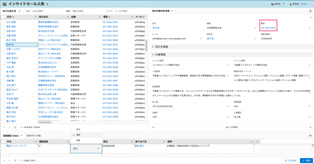Edit 一言説明 field with pencil icon
This screenshot has height=164, width=314.
click(x=228, y=76)
